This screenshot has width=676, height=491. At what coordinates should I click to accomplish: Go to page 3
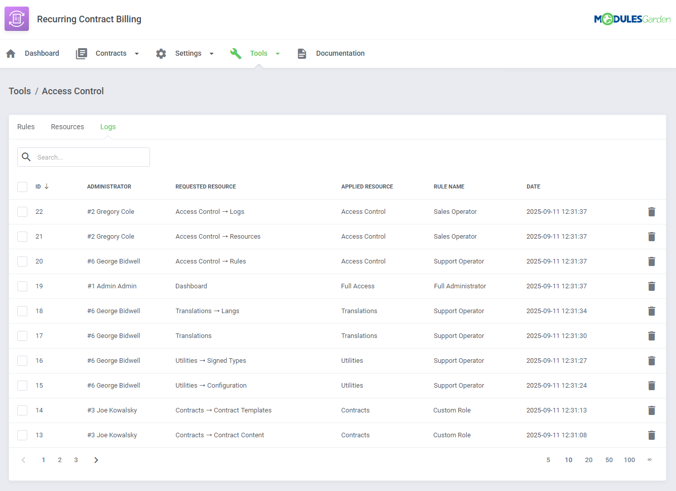click(x=76, y=460)
